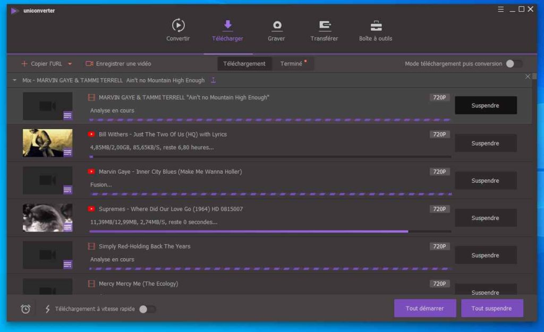
Task: Click the Enregistrer une vidéo camera icon
Action: pos(89,64)
